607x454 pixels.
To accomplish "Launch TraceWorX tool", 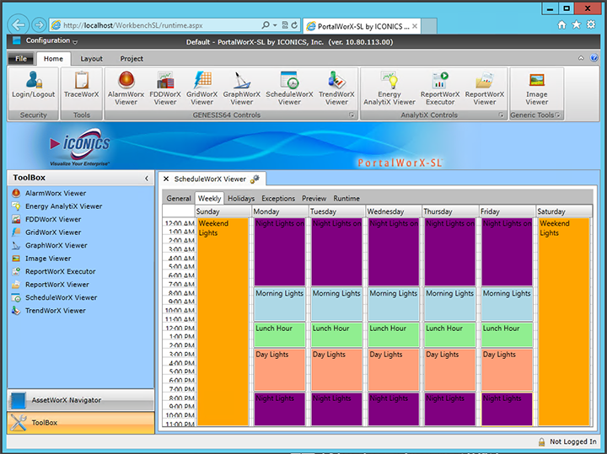I will pyautogui.click(x=81, y=85).
